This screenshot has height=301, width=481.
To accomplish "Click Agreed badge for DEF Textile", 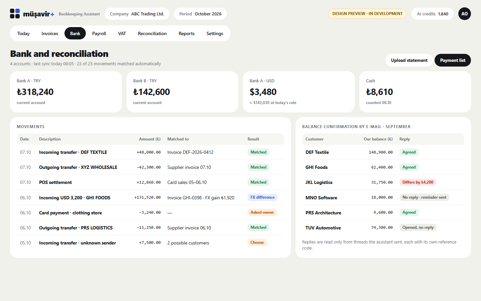I will (x=409, y=152).
